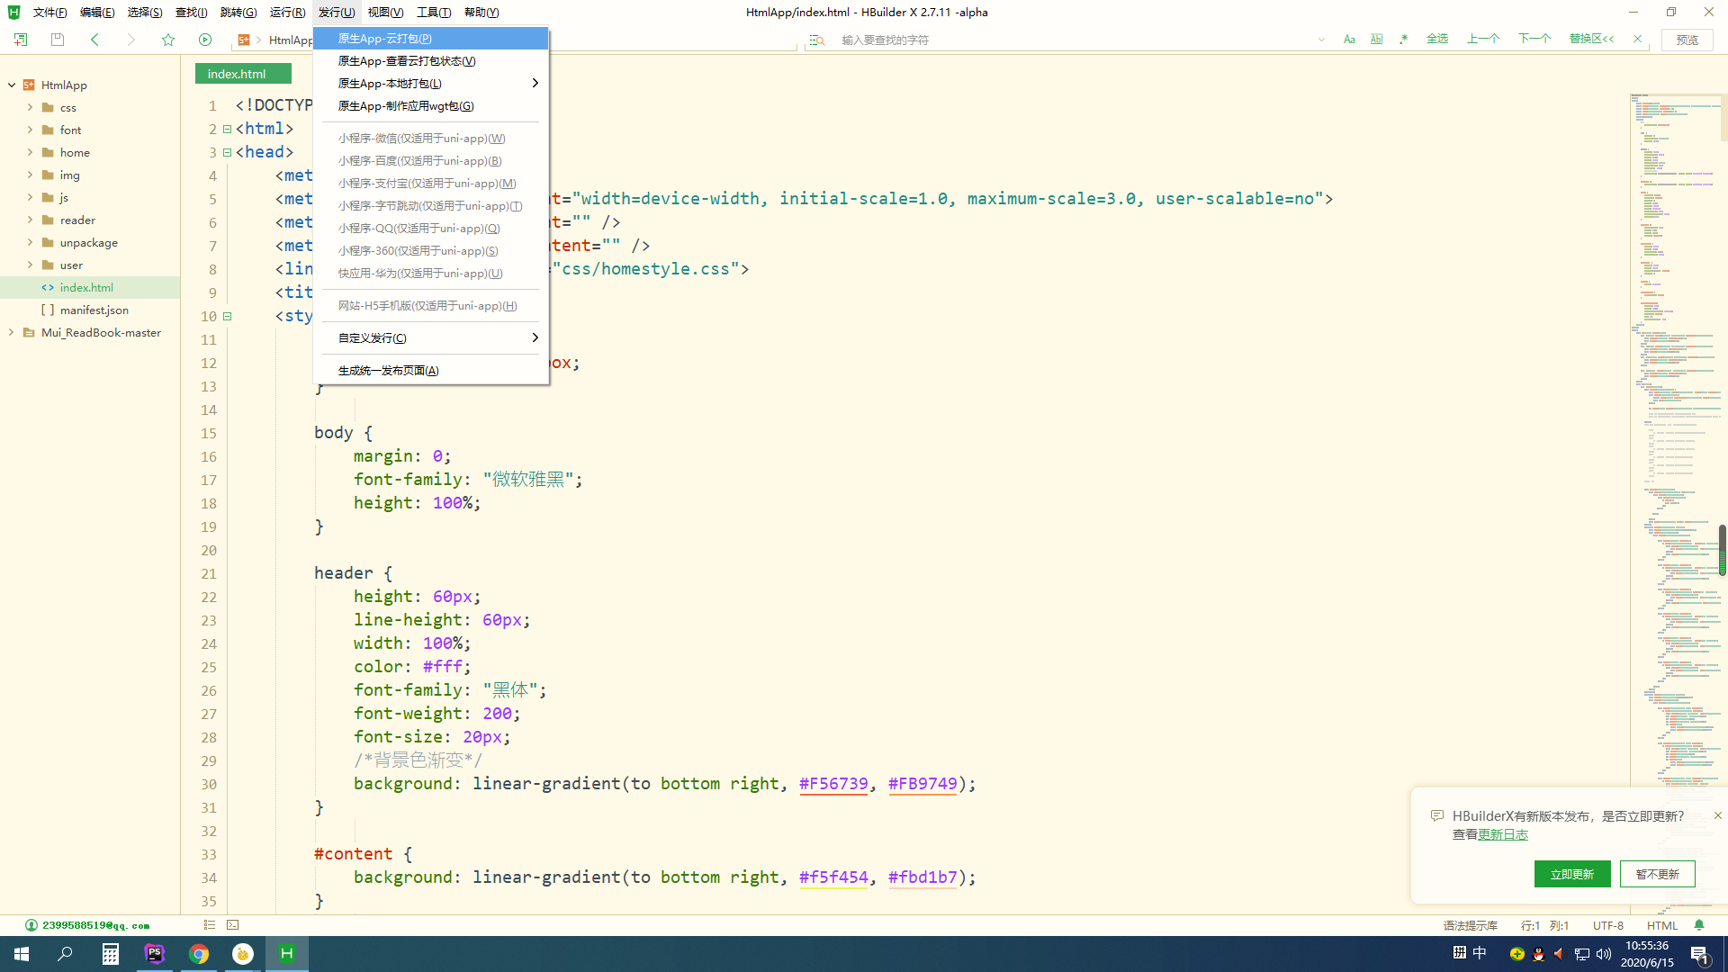Open Chrome from the Windows taskbar
The width and height of the screenshot is (1728, 972).
(199, 954)
